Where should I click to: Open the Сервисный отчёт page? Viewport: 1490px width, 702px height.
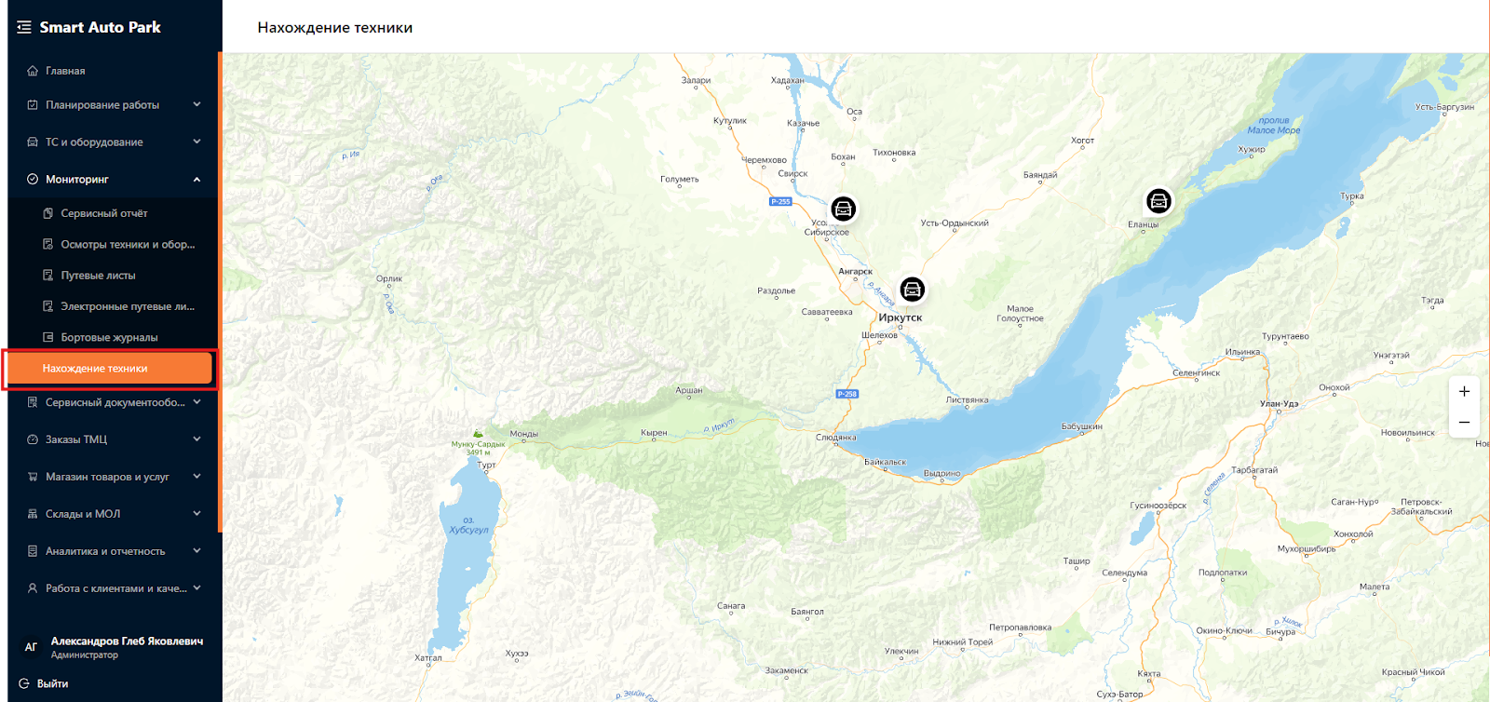coord(104,213)
